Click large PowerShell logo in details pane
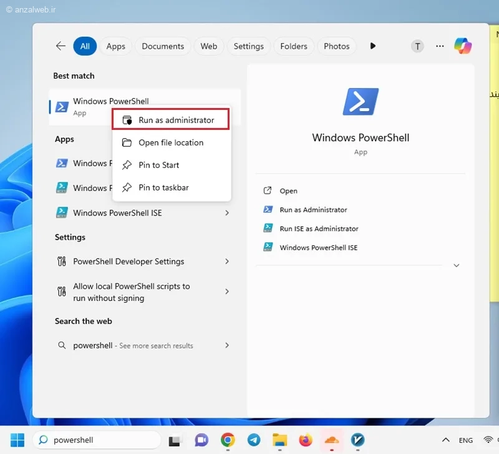 point(361,102)
